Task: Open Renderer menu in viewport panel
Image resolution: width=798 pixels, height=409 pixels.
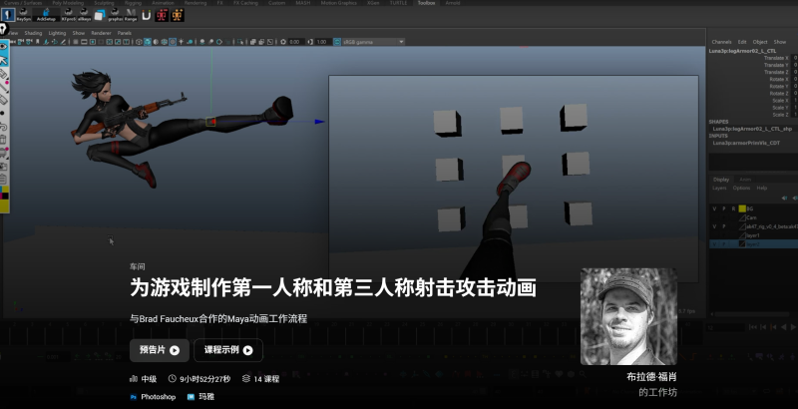Action: [101, 33]
